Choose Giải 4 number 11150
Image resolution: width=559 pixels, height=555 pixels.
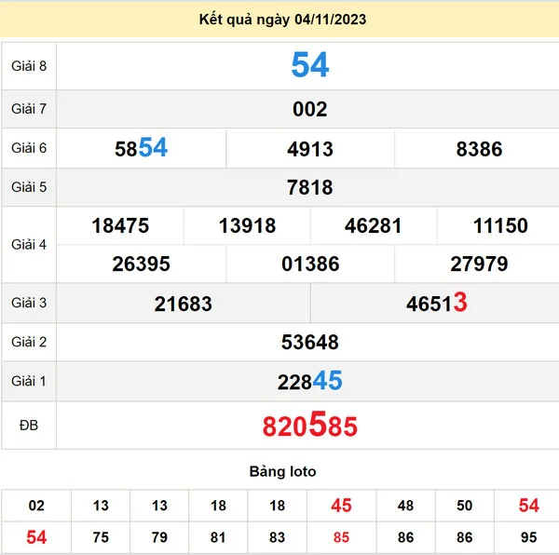(500, 225)
